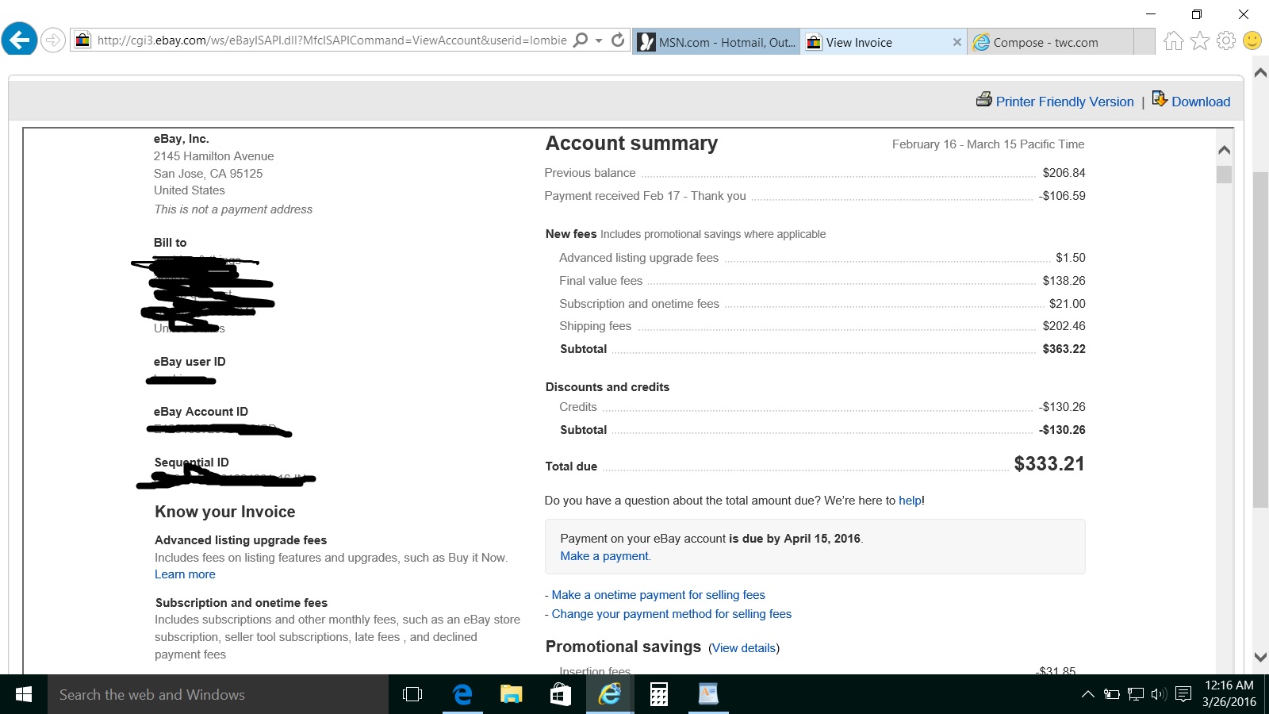
Task: Download the invoice via the Download icon
Action: click(x=1160, y=100)
